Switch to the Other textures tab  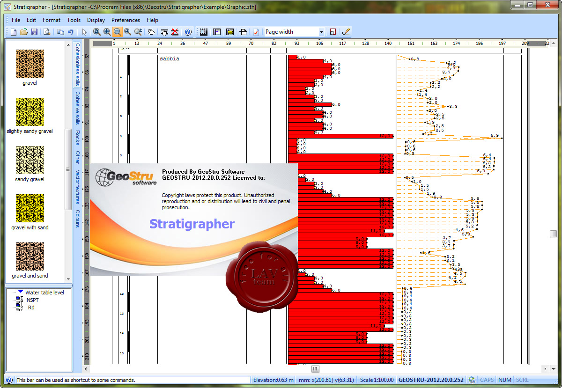(x=77, y=157)
